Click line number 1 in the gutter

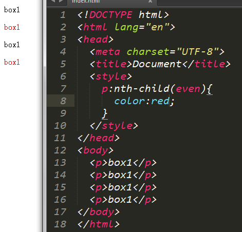[63, 15]
